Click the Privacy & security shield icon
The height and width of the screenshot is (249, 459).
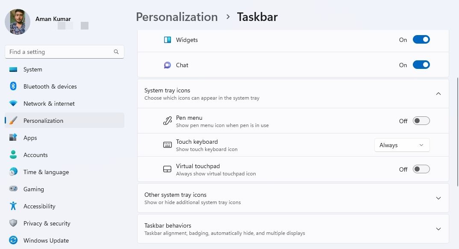[13, 223]
